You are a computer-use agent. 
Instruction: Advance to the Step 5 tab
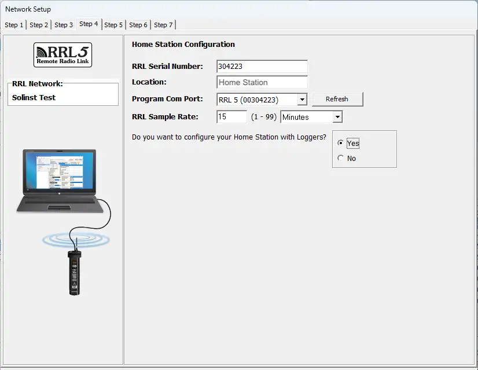[x=113, y=25]
